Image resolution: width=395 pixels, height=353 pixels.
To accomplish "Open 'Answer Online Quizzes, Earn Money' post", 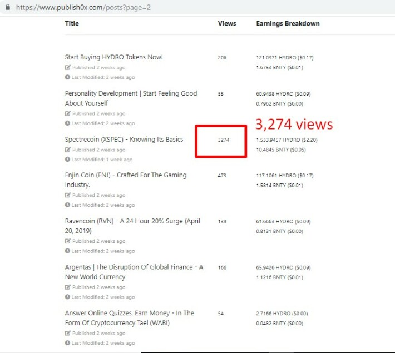I will [x=130, y=318].
